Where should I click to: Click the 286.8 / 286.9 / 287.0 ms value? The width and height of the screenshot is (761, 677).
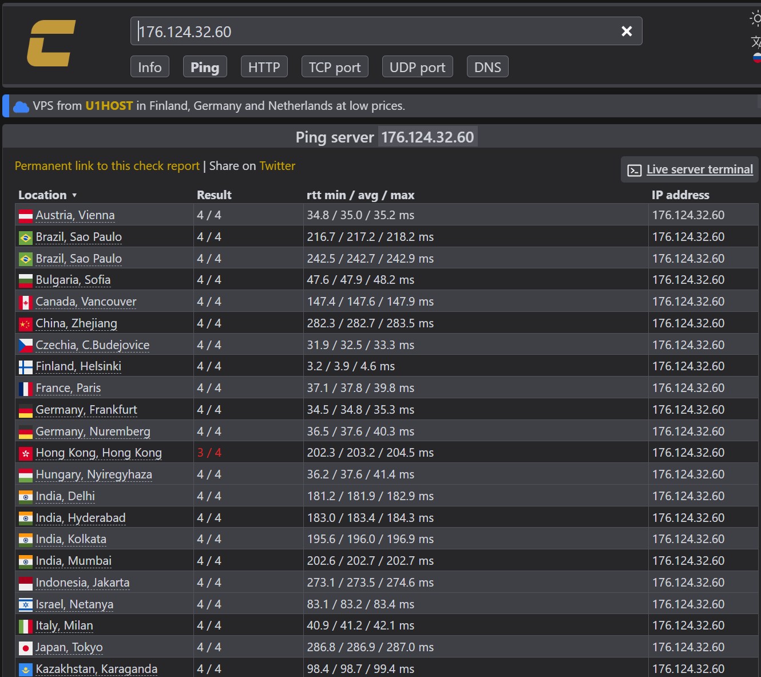coord(370,647)
